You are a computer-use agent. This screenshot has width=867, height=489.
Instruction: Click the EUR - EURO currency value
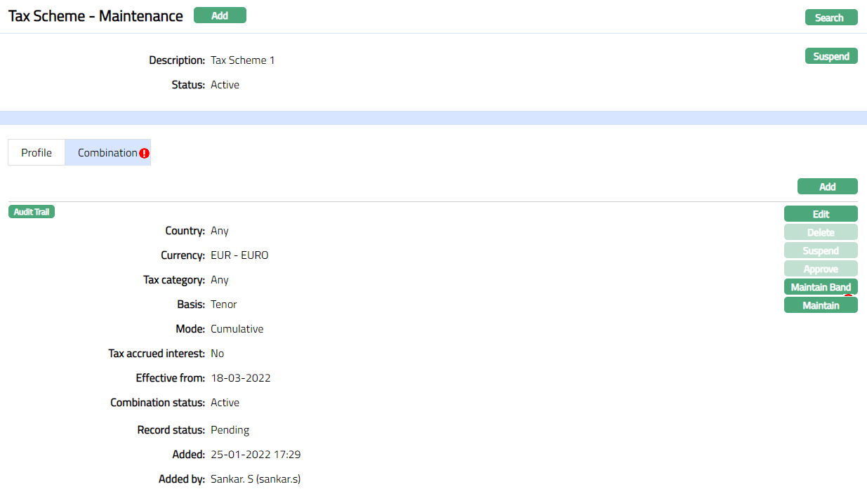pyautogui.click(x=239, y=255)
